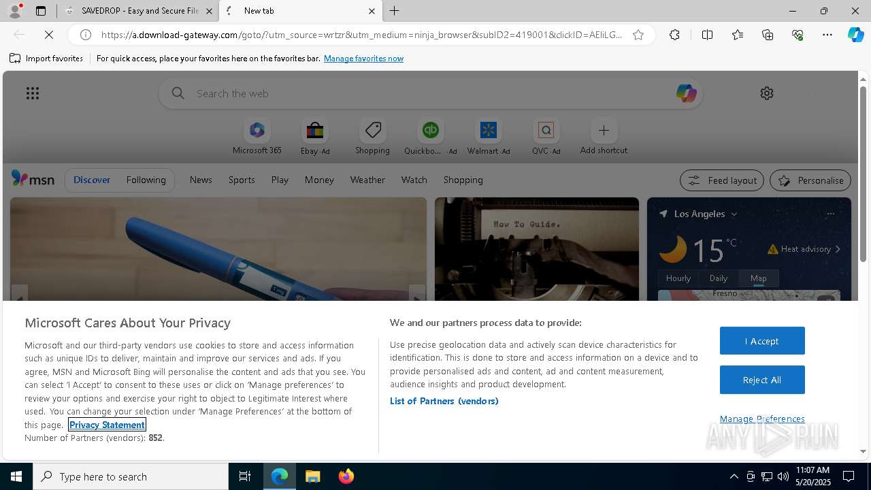
Task: Open List of Partners (vendors) link
Action: 444,401
